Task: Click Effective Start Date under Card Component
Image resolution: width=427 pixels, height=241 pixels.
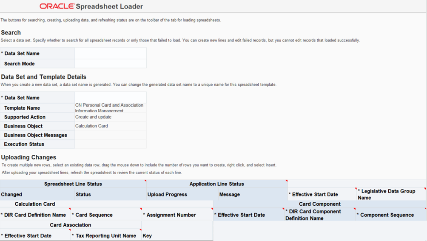Action: [249, 215]
